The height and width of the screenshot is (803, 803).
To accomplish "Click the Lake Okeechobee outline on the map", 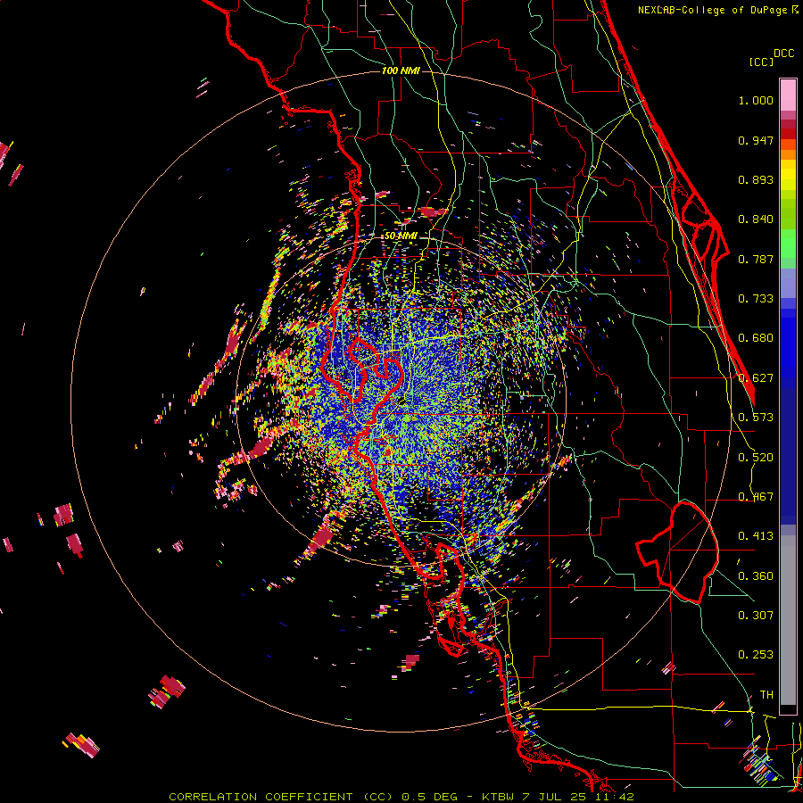I will tap(677, 552).
